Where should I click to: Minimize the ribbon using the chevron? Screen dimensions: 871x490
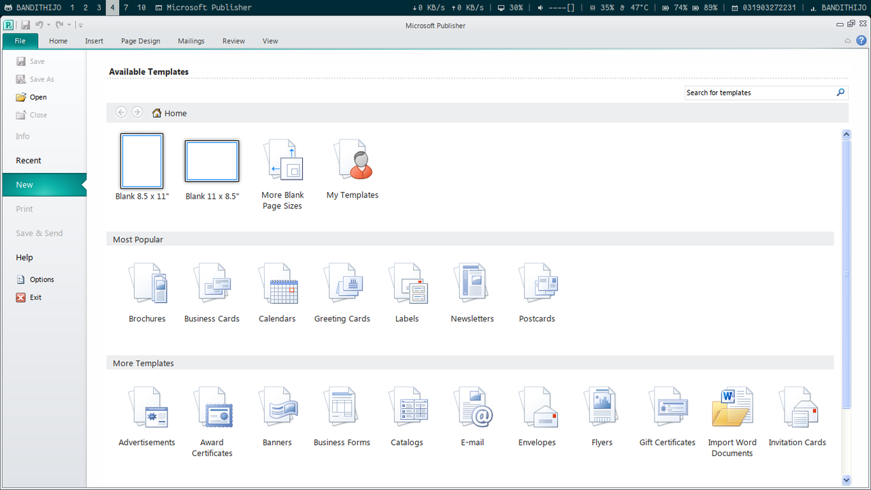click(x=848, y=41)
